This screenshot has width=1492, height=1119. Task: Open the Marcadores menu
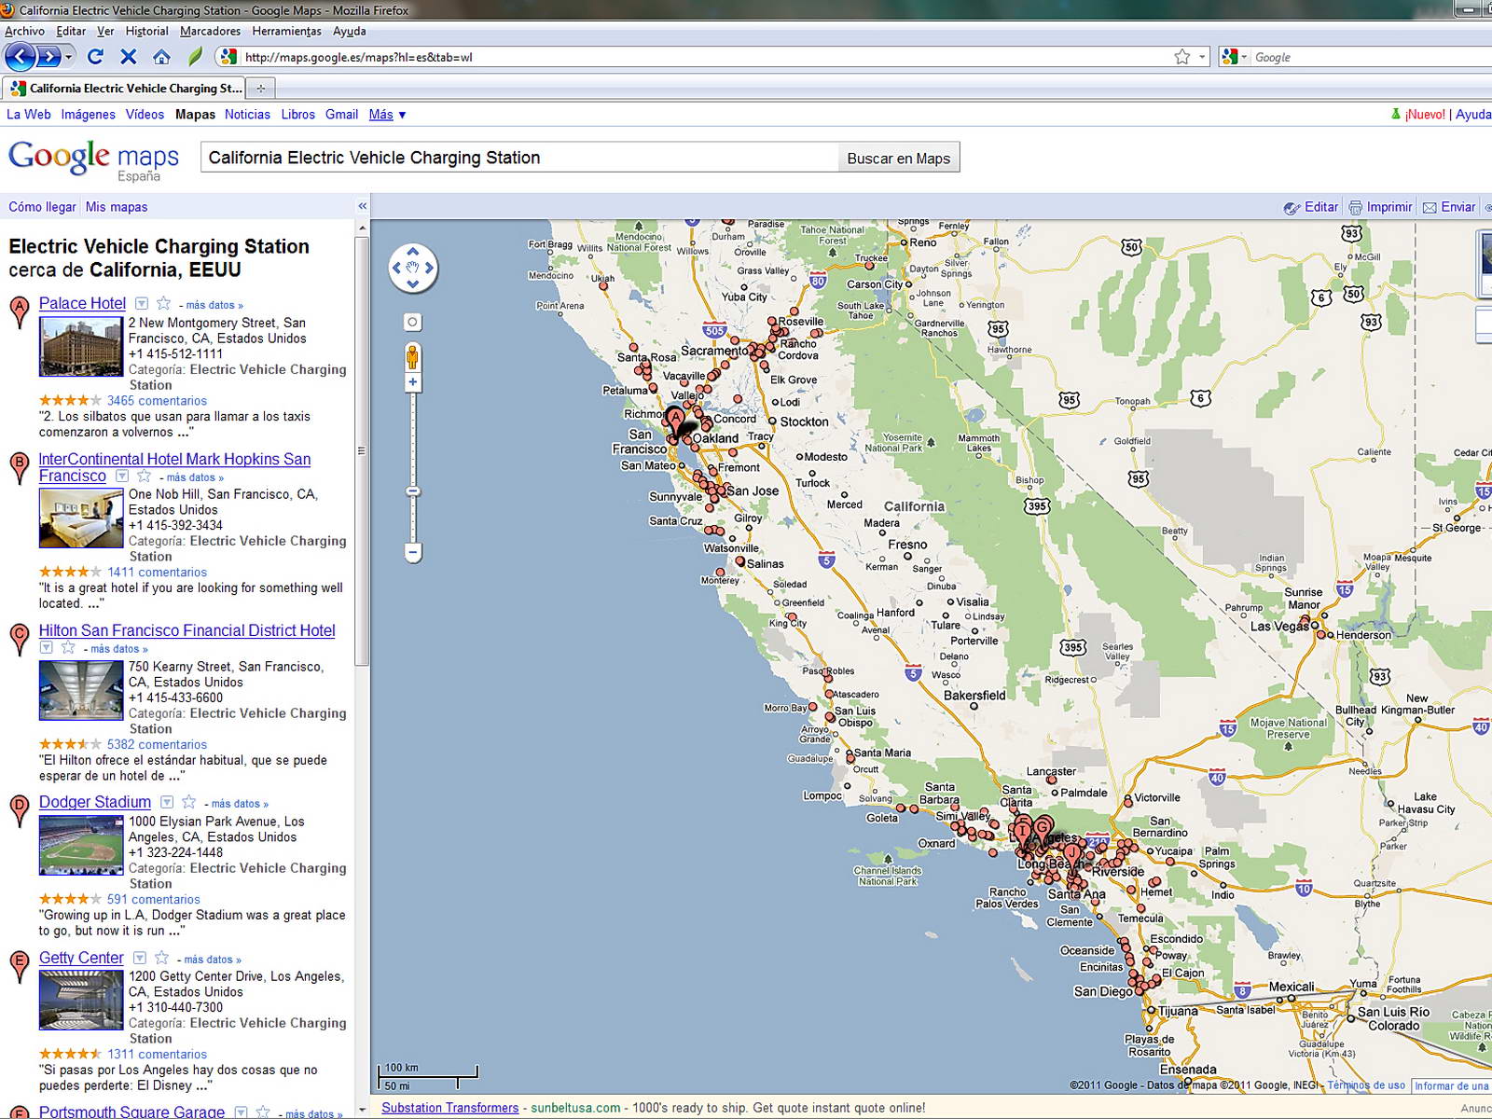click(x=210, y=31)
